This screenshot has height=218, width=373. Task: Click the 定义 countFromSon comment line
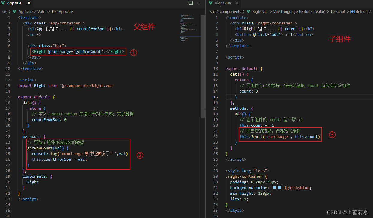83,114
